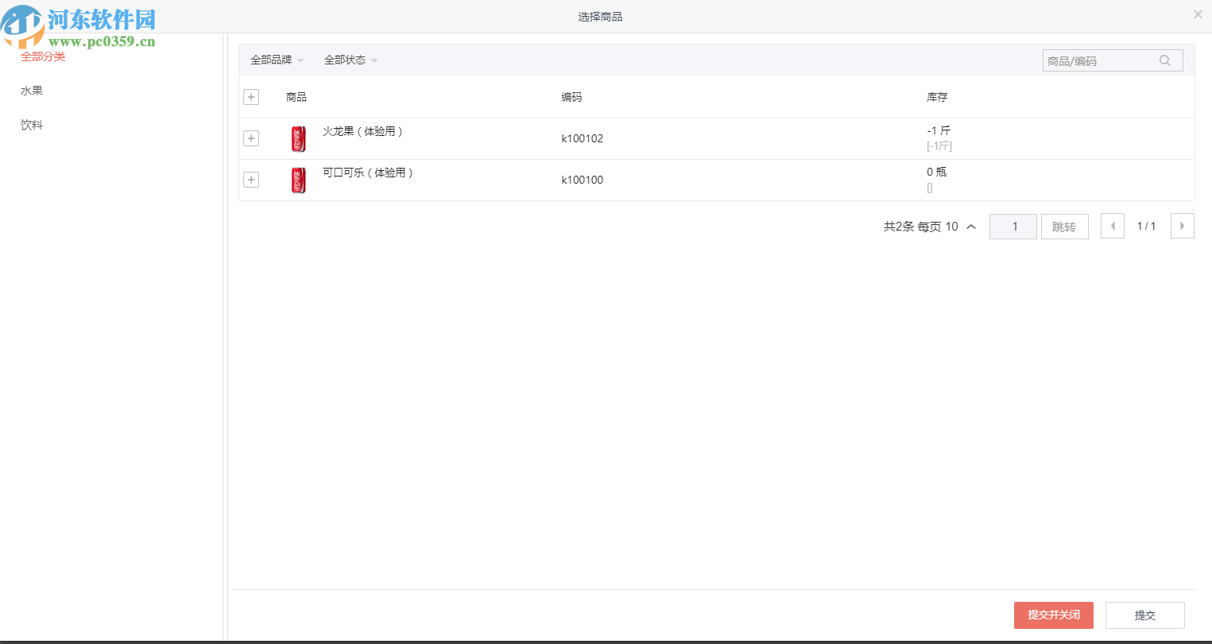Click the 提交并关闭 button

[x=1054, y=615]
